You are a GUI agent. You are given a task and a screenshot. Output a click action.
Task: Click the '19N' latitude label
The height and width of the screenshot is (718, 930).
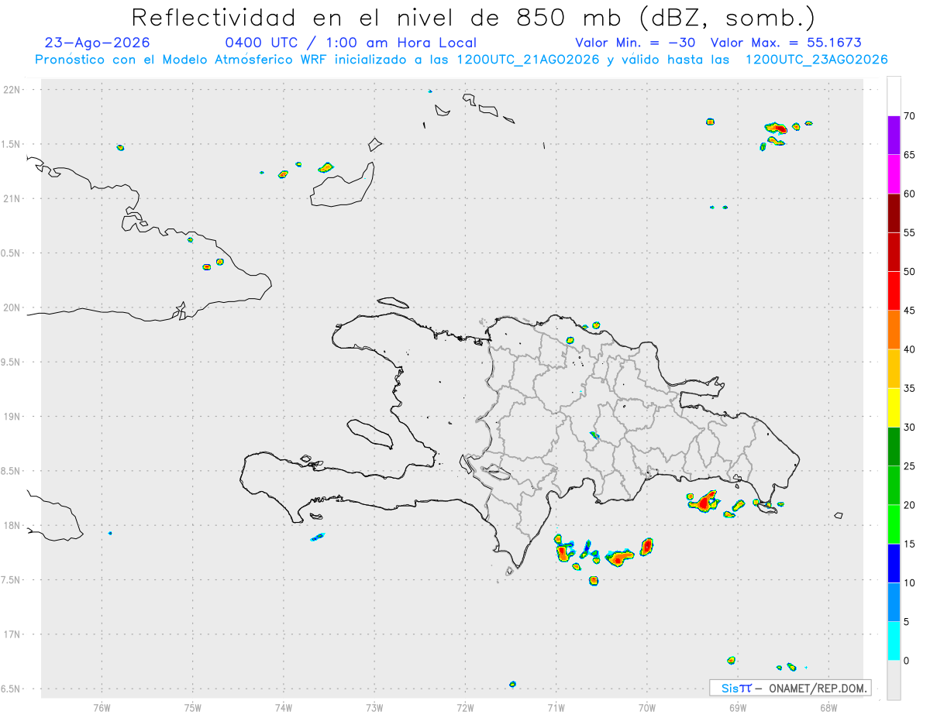point(13,417)
